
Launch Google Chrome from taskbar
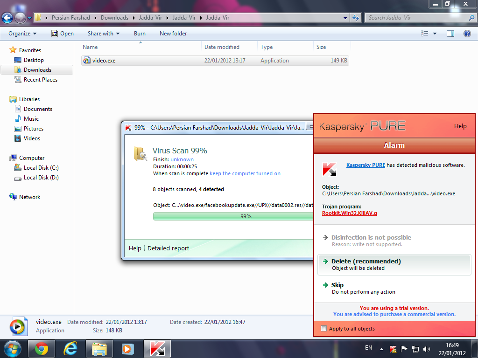42,349
